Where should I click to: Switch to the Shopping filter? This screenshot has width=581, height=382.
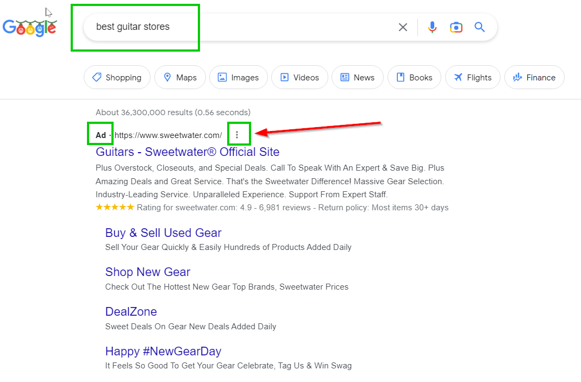[117, 78]
